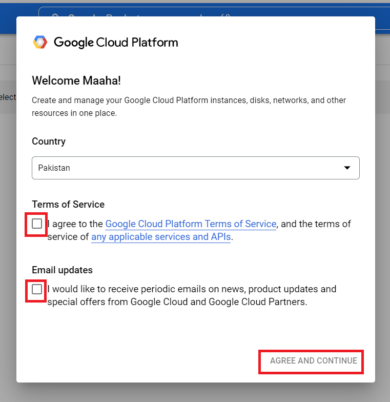Click the Terms of Service heading
The width and height of the screenshot is (390, 402).
[68, 204]
